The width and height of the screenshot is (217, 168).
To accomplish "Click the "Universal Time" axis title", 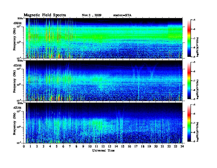I will coord(103,150).
